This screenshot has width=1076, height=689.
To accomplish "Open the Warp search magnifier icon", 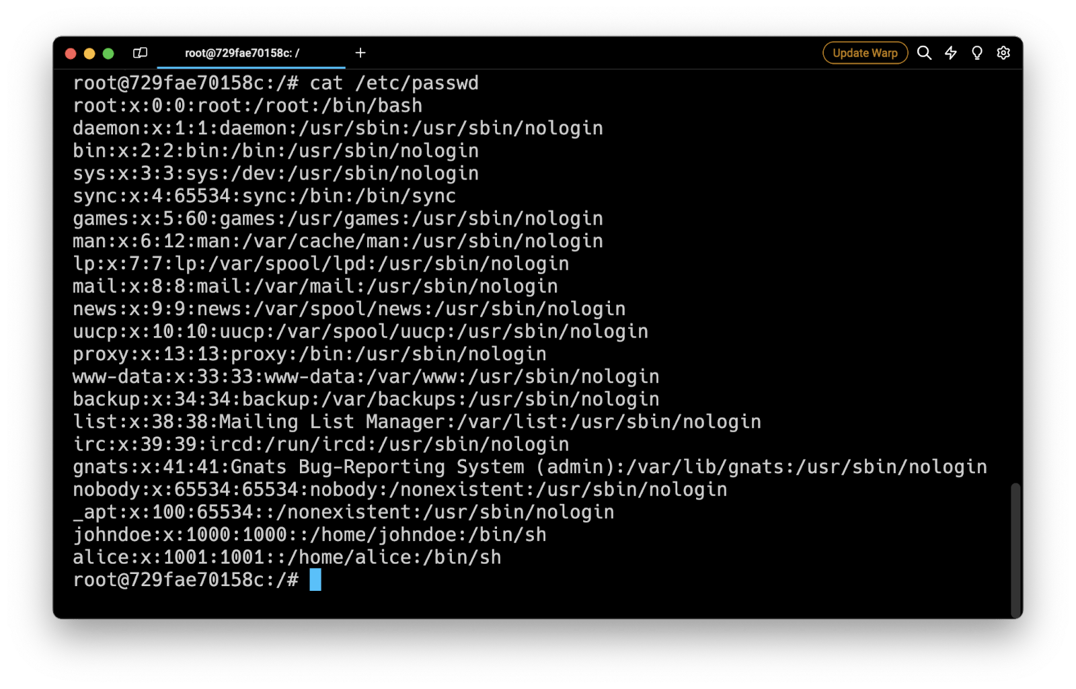I will tap(924, 53).
